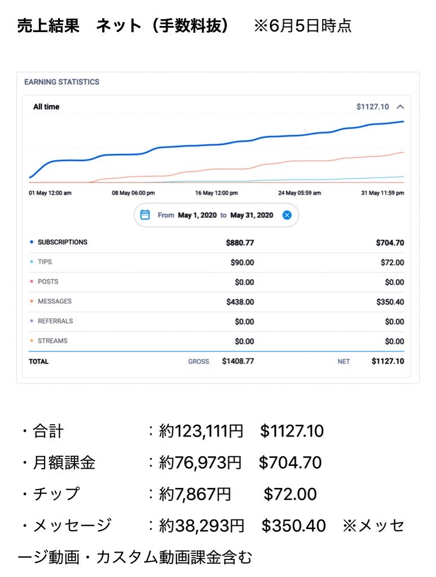Click the light blue dot beside TIPS

click(x=32, y=262)
